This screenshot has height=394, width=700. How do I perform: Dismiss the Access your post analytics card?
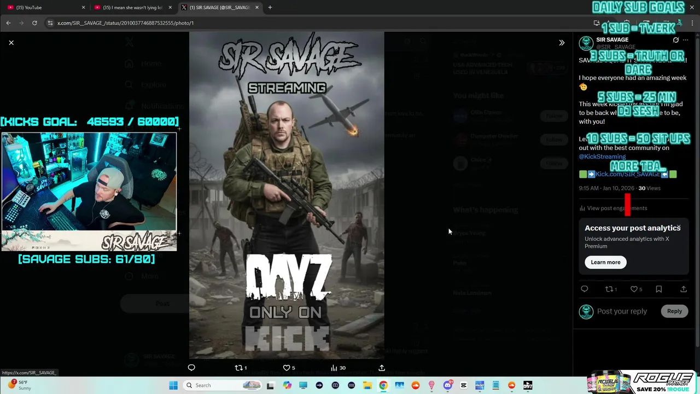click(679, 226)
